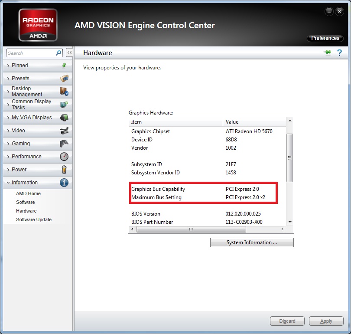Click the green pin icon beside Pinned
Viewport: 351px width, 334px height.
[64, 65]
